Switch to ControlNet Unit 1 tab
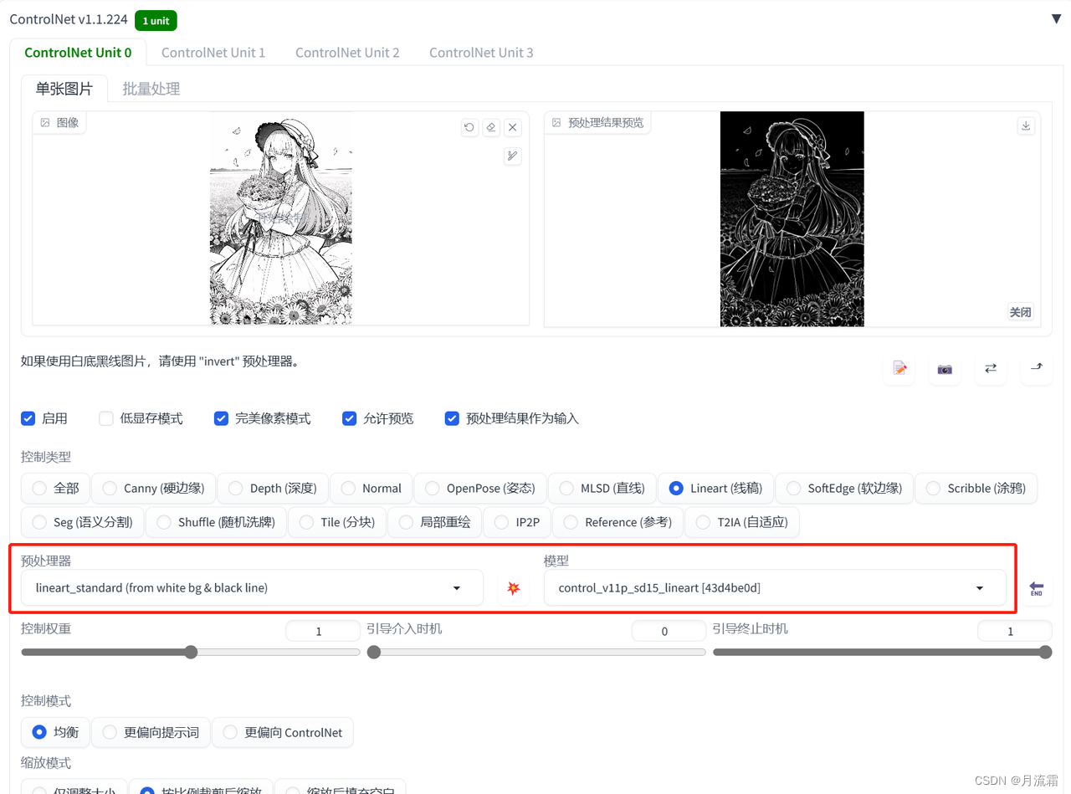Image resolution: width=1071 pixels, height=794 pixels. [x=213, y=52]
